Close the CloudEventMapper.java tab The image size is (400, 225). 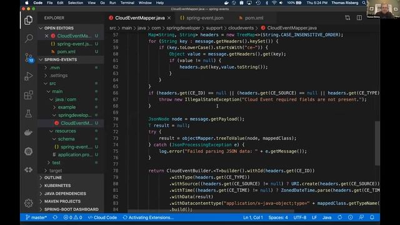click(169, 18)
